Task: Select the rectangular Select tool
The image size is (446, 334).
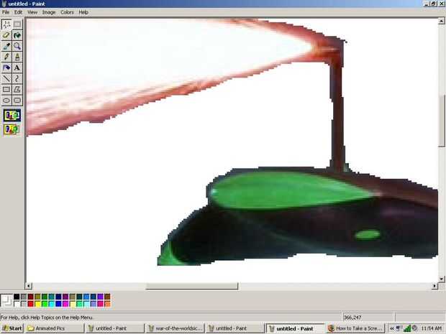Action: 17,24
